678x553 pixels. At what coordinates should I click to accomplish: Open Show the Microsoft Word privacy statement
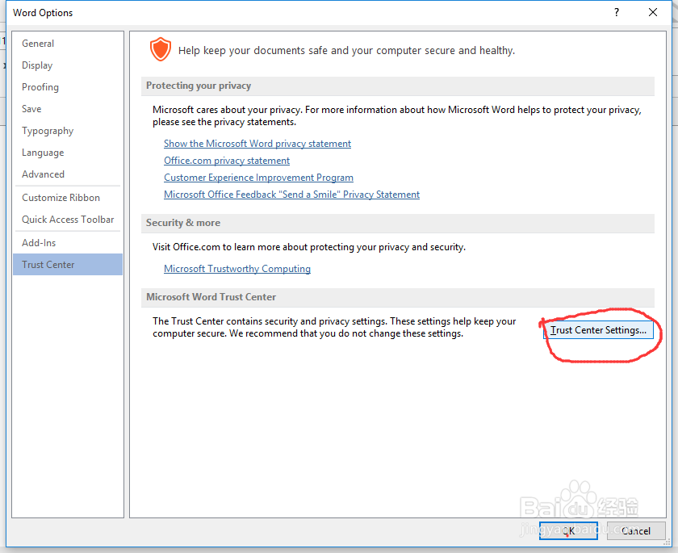pyautogui.click(x=257, y=144)
